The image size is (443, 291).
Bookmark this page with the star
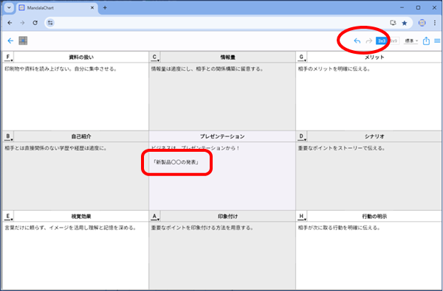(405, 23)
